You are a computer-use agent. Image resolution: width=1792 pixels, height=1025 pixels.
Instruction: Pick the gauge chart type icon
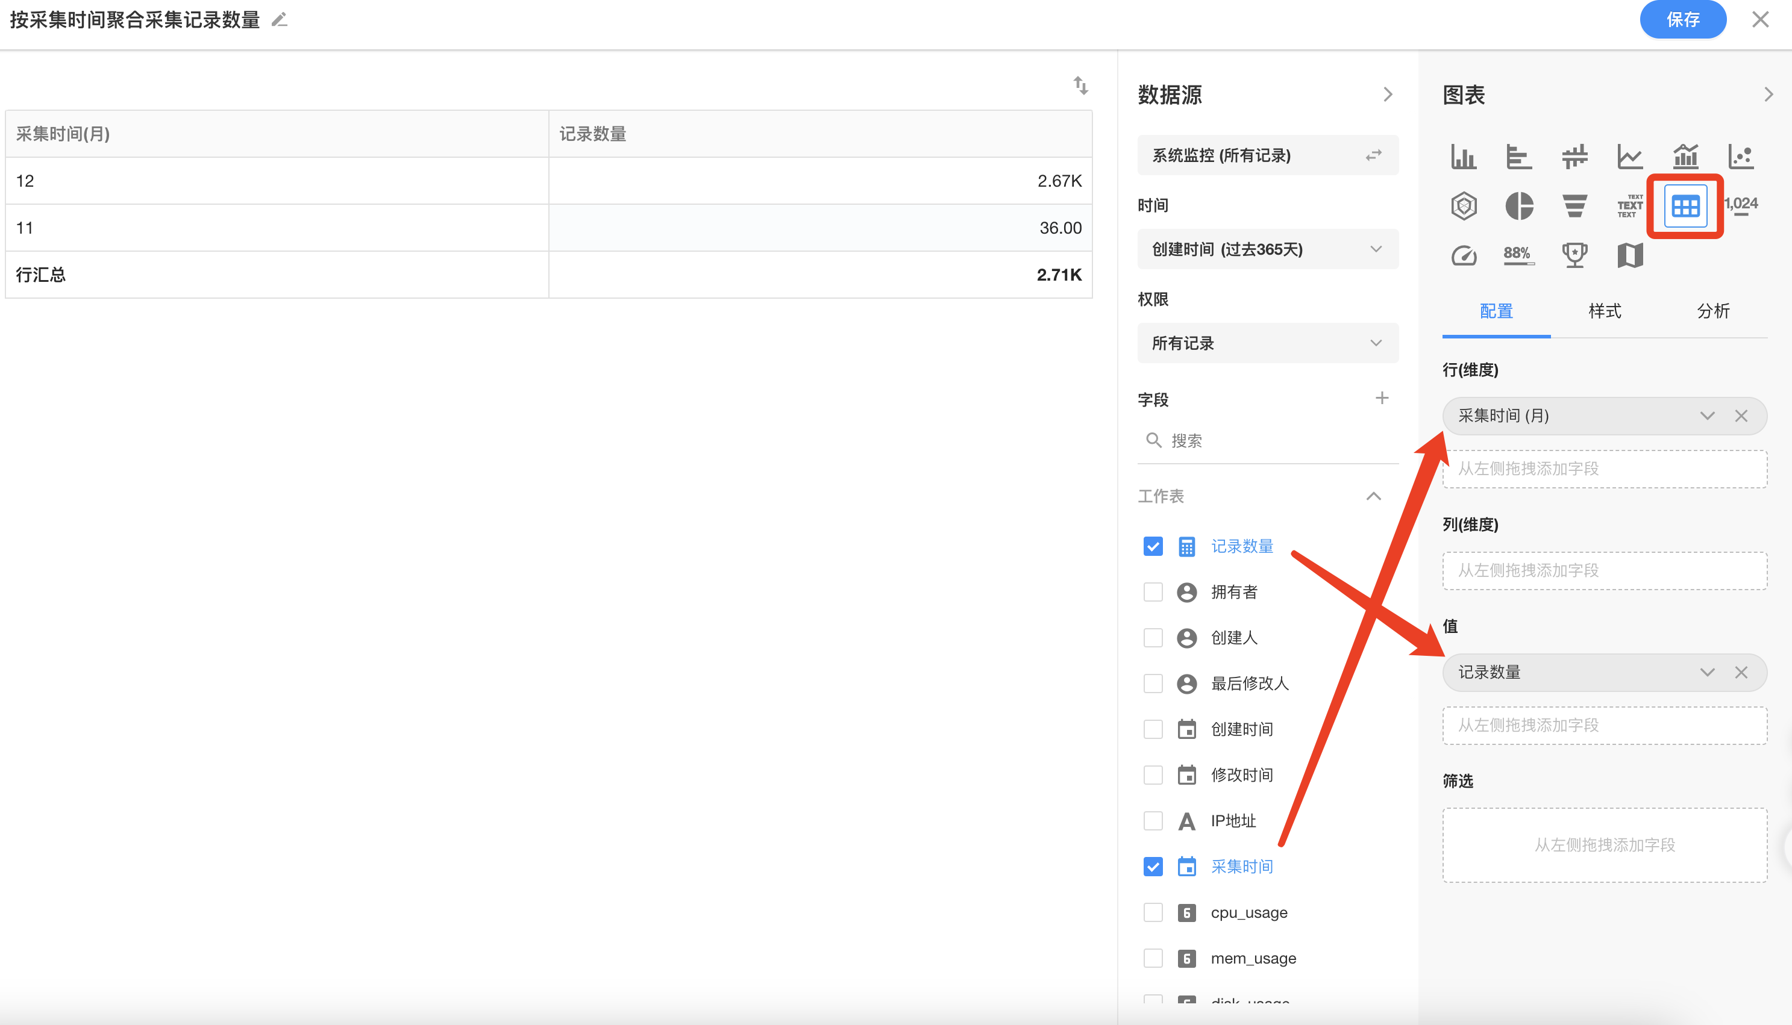point(1463,255)
